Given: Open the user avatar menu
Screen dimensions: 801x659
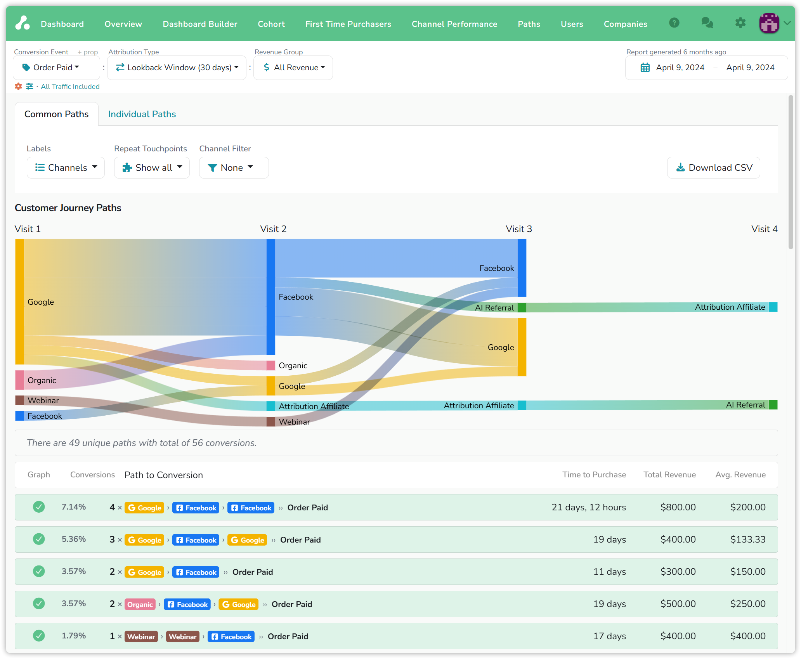Looking at the screenshot, I should coord(769,23).
